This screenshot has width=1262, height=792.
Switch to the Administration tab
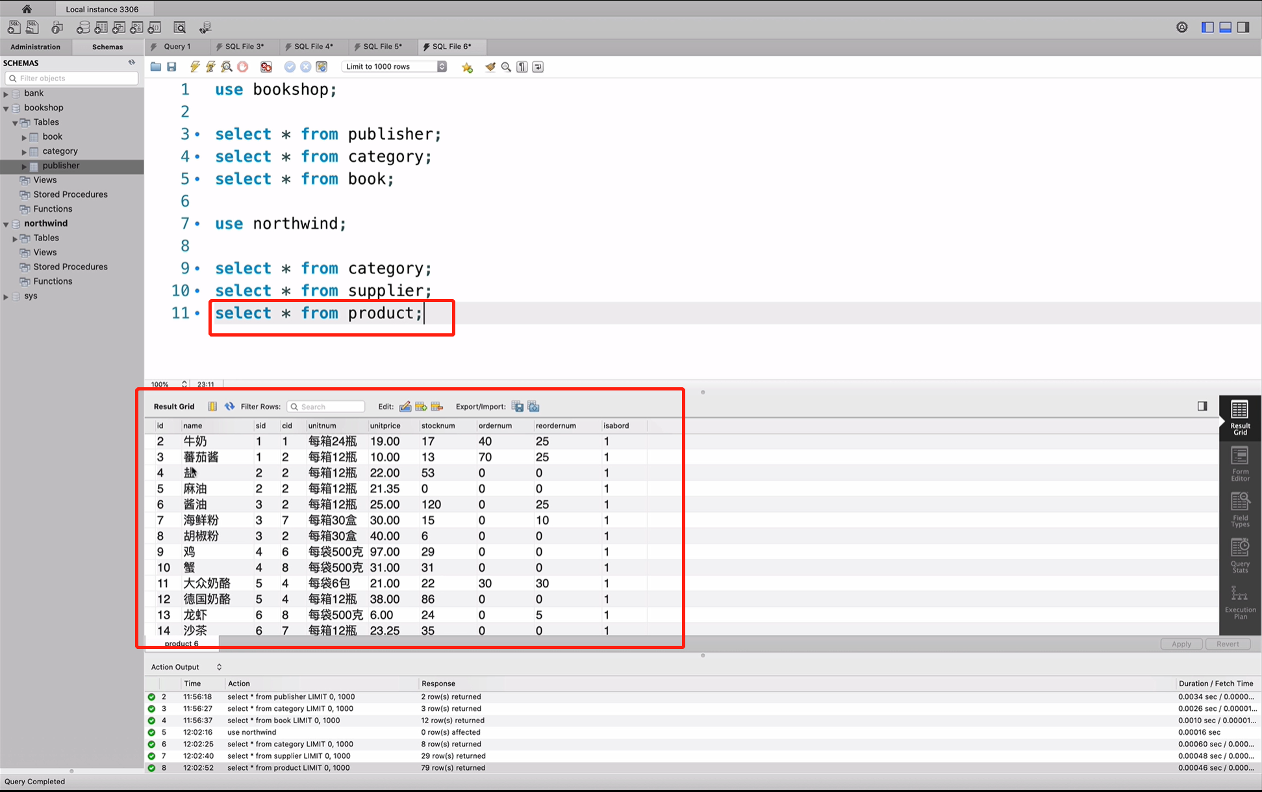pos(35,47)
